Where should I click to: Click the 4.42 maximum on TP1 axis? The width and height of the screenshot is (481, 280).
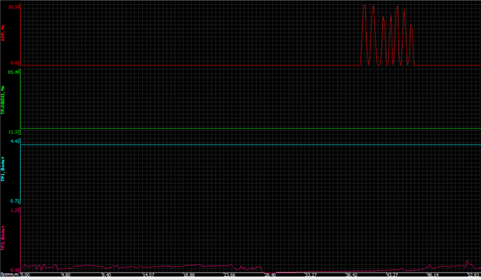click(15, 141)
